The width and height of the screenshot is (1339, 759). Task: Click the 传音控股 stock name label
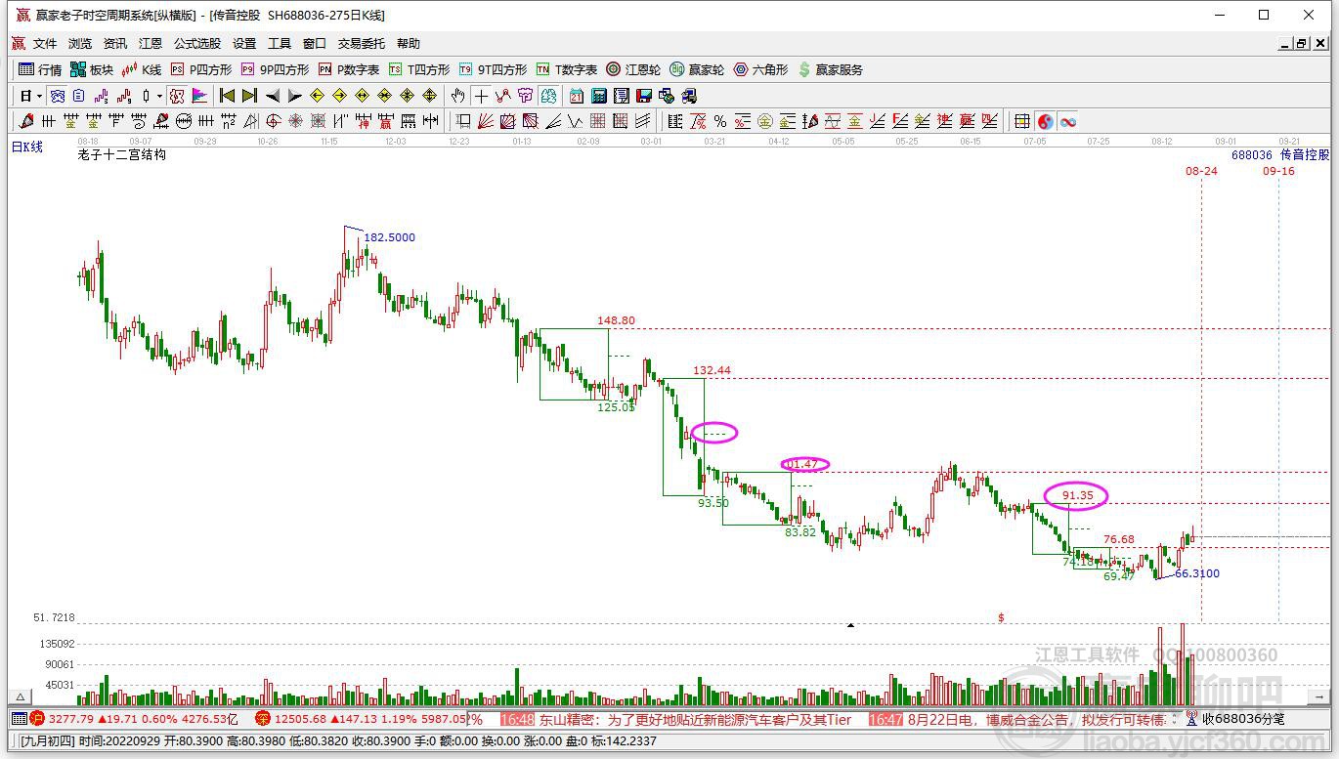(x=1305, y=154)
